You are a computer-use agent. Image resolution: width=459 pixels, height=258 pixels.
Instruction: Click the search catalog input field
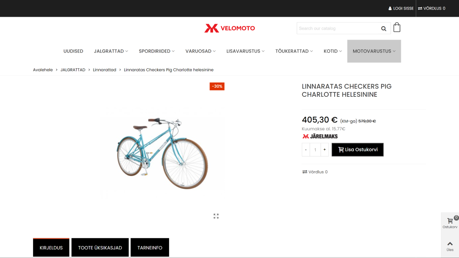(338, 28)
